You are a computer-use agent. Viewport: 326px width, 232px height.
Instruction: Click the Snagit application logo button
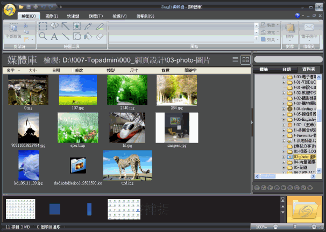point(9,10)
